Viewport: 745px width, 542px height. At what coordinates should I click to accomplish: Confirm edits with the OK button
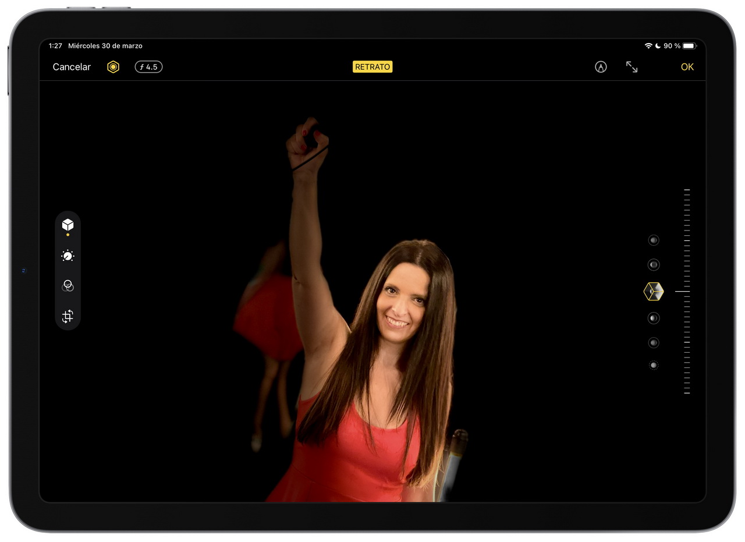pyautogui.click(x=687, y=67)
